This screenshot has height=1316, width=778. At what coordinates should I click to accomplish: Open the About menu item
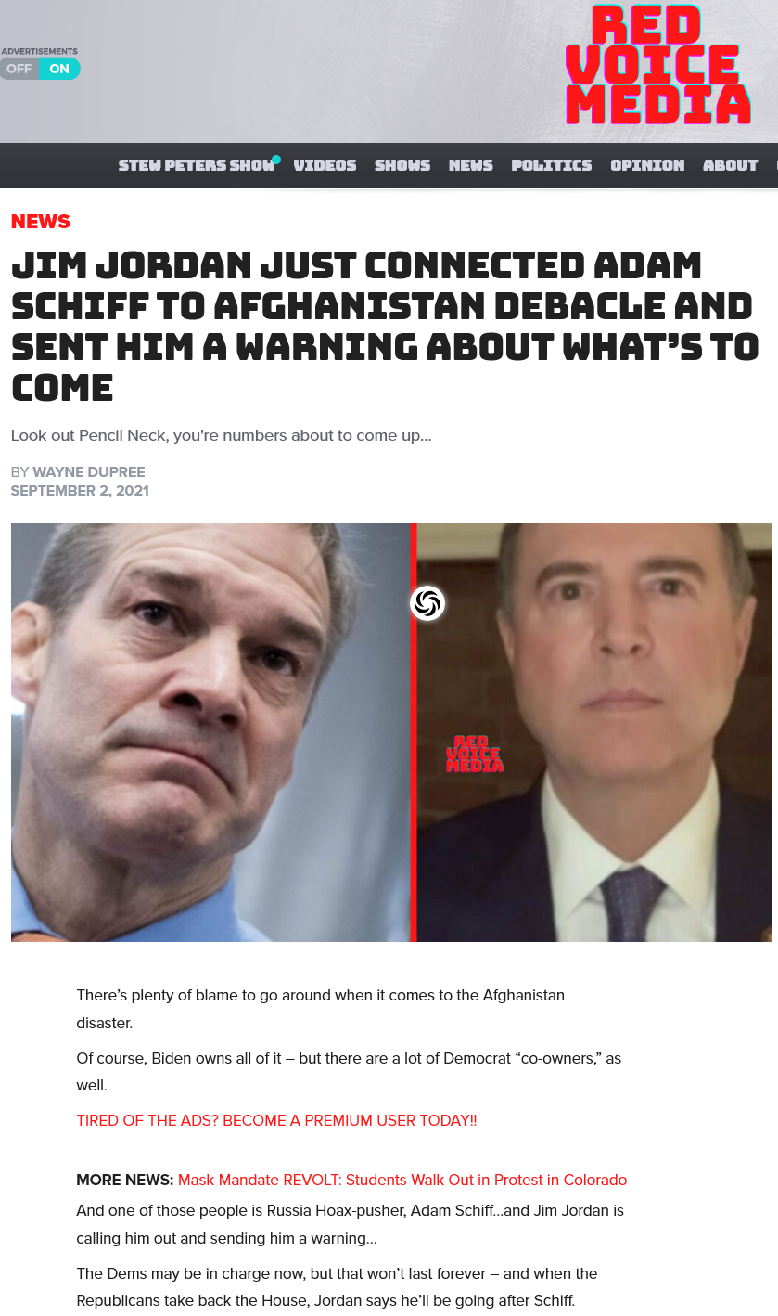pyautogui.click(x=731, y=165)
